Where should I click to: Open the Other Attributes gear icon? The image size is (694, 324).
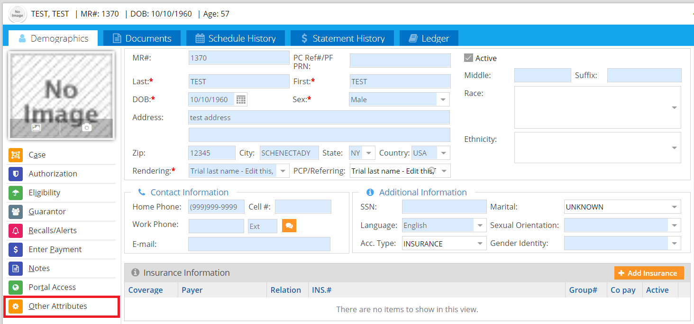[x=16, y=306]
